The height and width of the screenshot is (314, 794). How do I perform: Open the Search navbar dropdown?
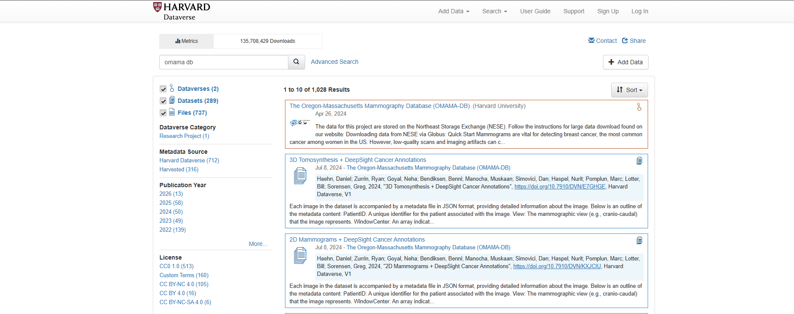coord(494,11)
